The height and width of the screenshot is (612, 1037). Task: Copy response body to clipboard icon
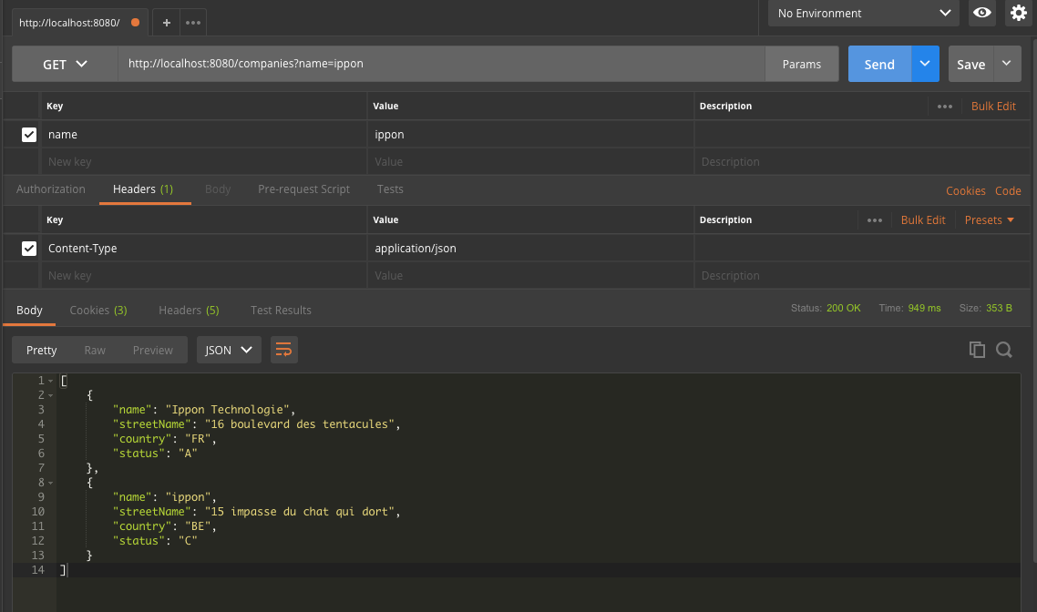(x=977, y=350)
